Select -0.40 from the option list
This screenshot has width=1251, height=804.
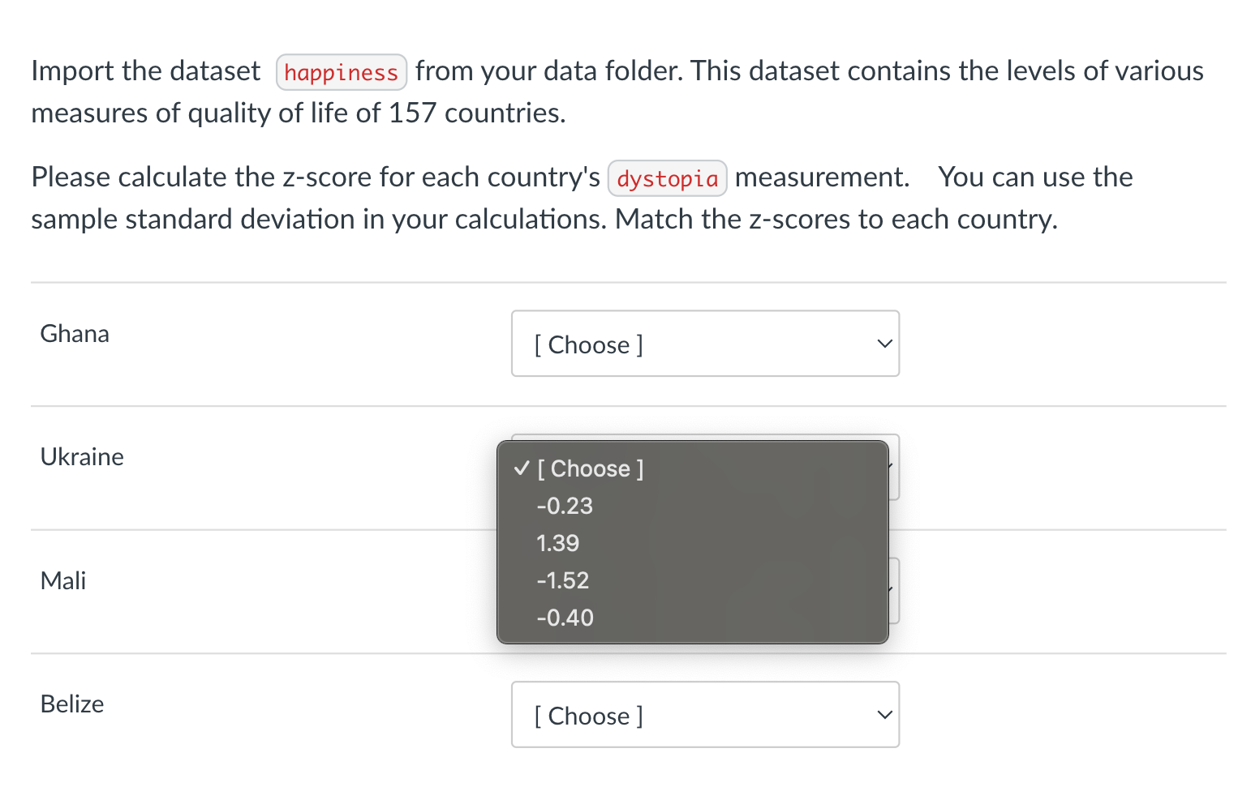pos(565,618)
